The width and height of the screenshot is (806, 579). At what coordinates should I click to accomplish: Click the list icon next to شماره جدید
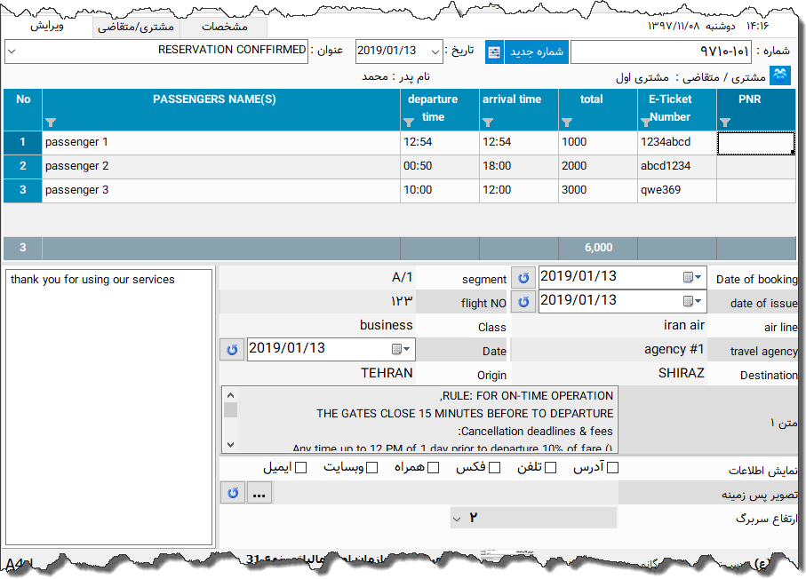point(494,52)
